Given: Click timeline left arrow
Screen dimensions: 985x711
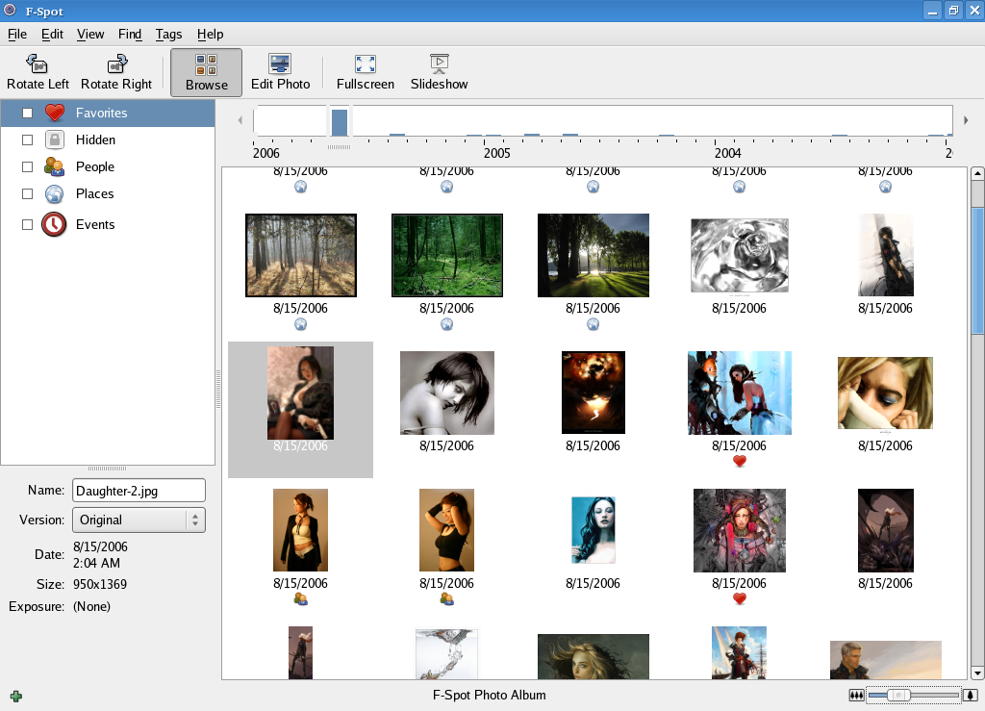Looking at the screenshot, I should (240, 120).
